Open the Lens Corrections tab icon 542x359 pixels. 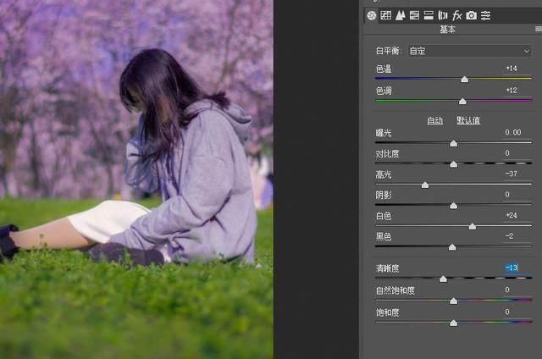click(x=443, y=15)
